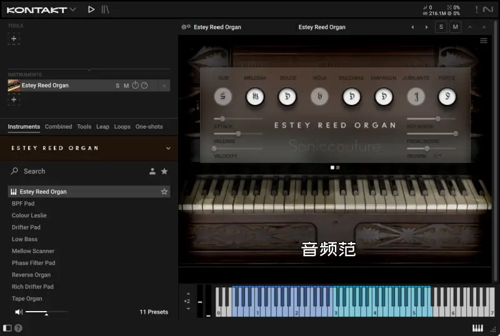Select the Phase Filter Pad preset
The image size is (500, 336).
[x=34, y=263]
